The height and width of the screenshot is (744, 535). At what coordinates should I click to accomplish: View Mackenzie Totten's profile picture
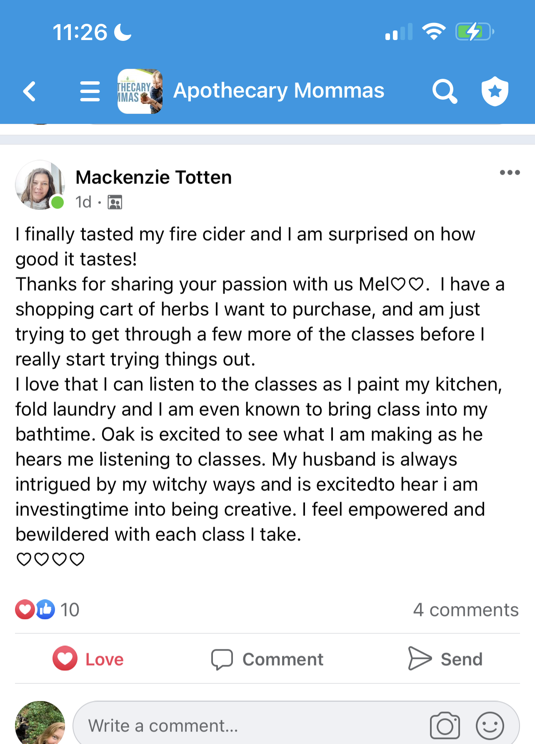39,185
